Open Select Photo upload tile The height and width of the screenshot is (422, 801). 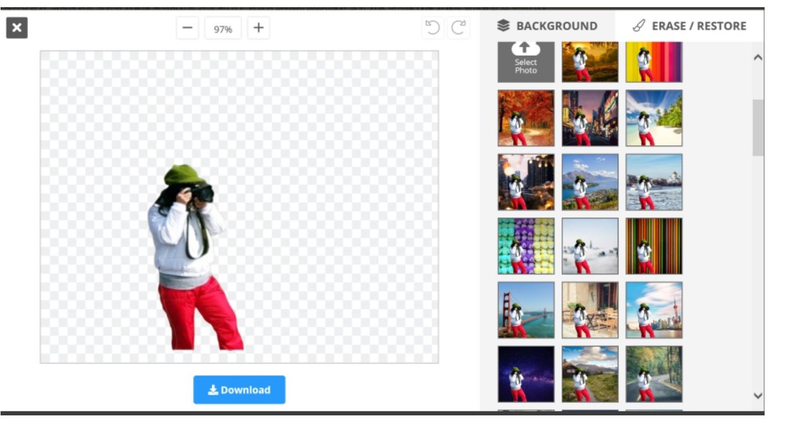(526, 62)
